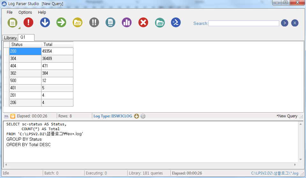Open the gear settings icon beside log type
Screen dimensions: 306x178
click(143, 116)
